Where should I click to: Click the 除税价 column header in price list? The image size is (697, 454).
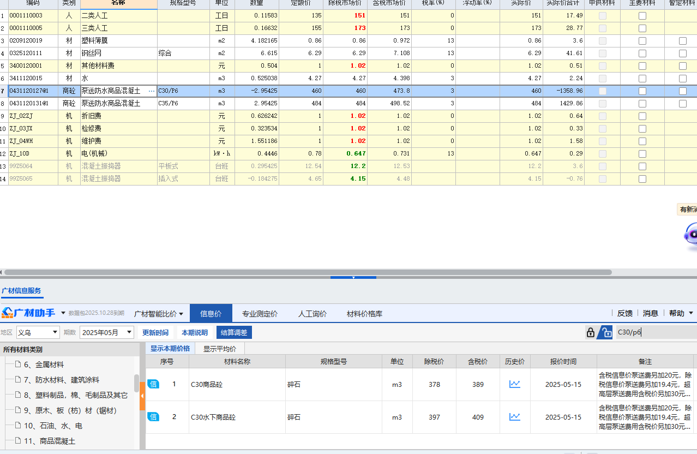click(434, 361)
